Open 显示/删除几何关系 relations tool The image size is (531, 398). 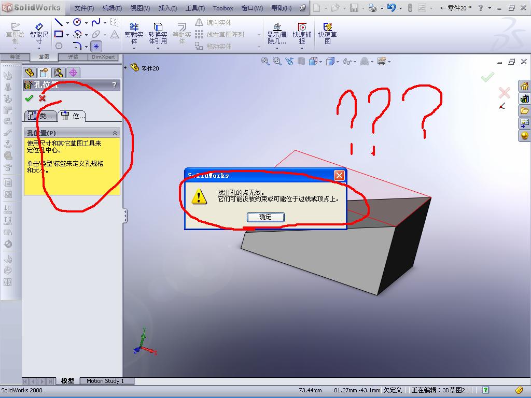(x=277, y=34)
